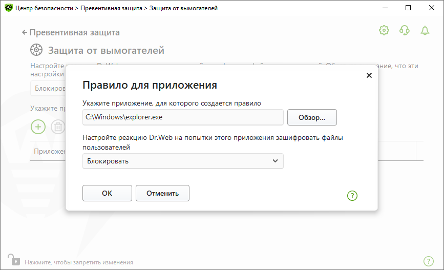Maximize the Dr.Web window
This screenshot has width=444, height=270.
[x=408, y=8]
